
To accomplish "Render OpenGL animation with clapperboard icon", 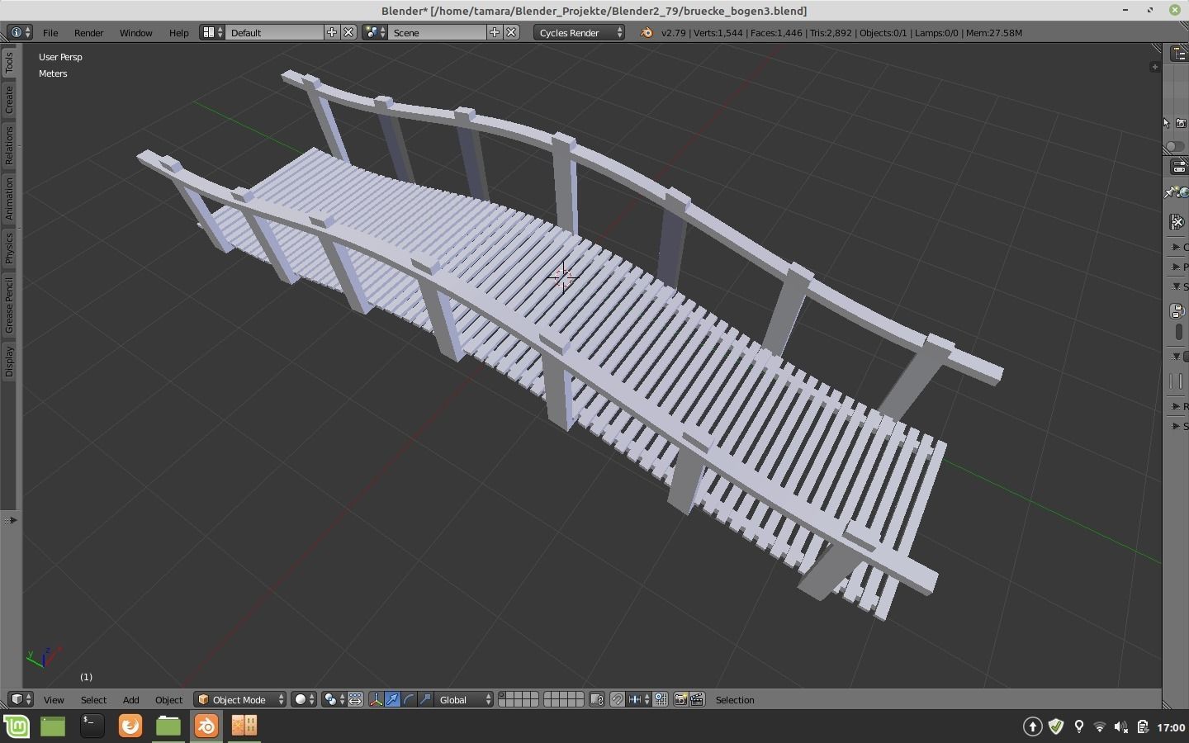I will click(697, 699).
